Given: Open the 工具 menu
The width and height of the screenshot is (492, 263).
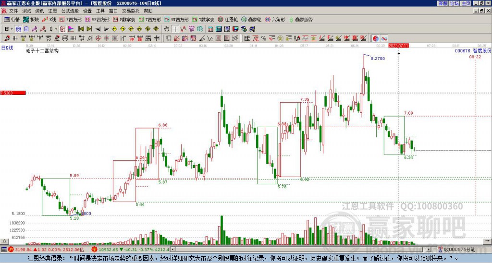Looking at the screenshot, I should [100, 11].
